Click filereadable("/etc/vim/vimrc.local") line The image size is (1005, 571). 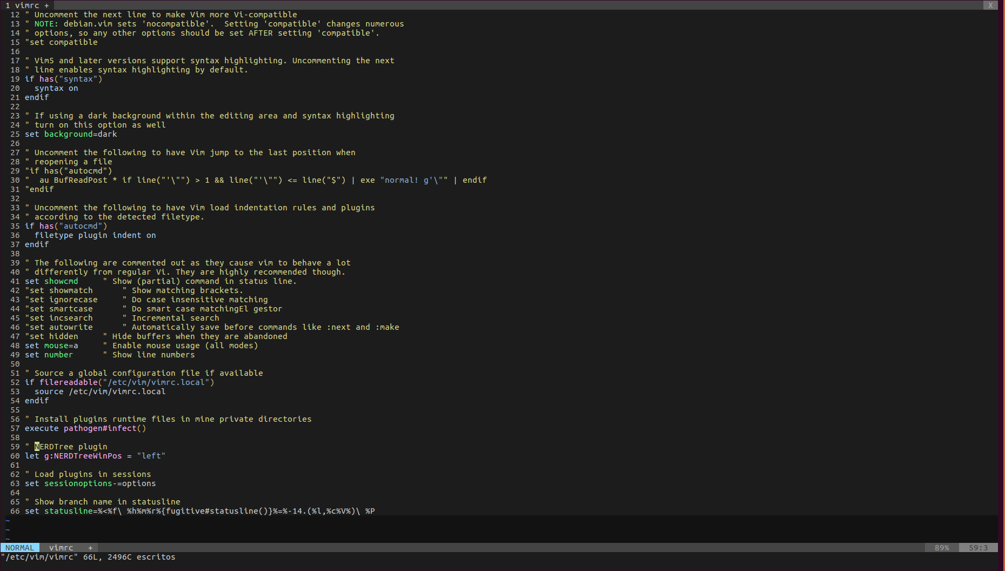tap(119, 382)
